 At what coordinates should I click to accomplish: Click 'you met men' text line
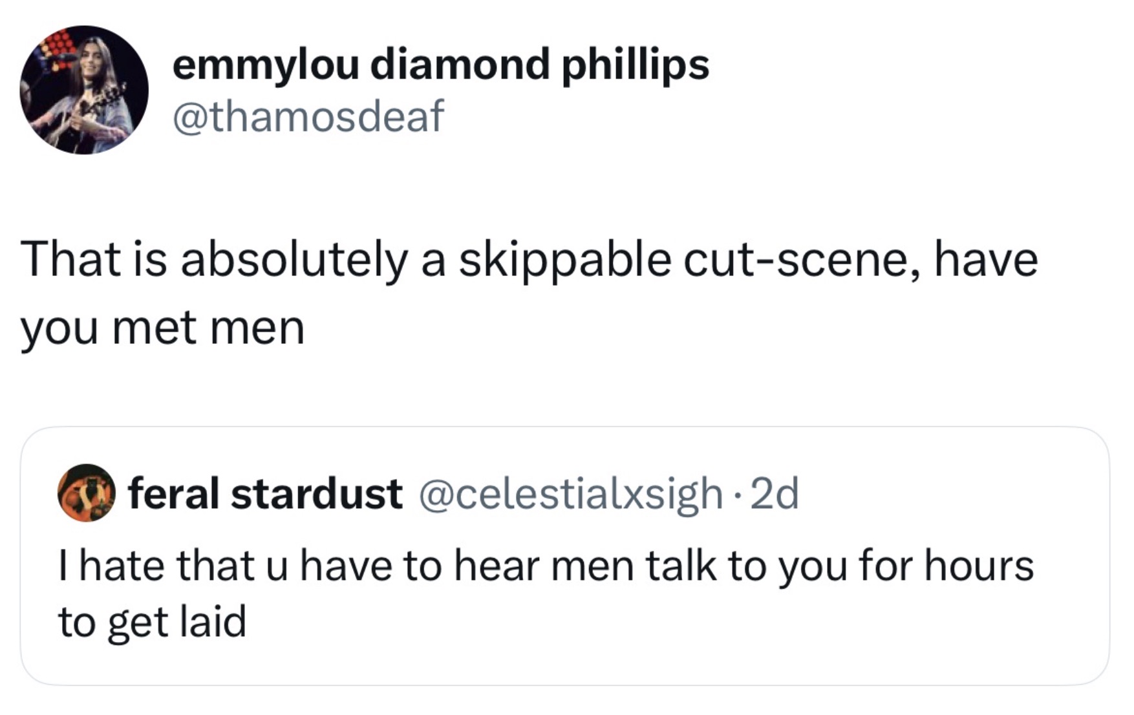point(162,328)
